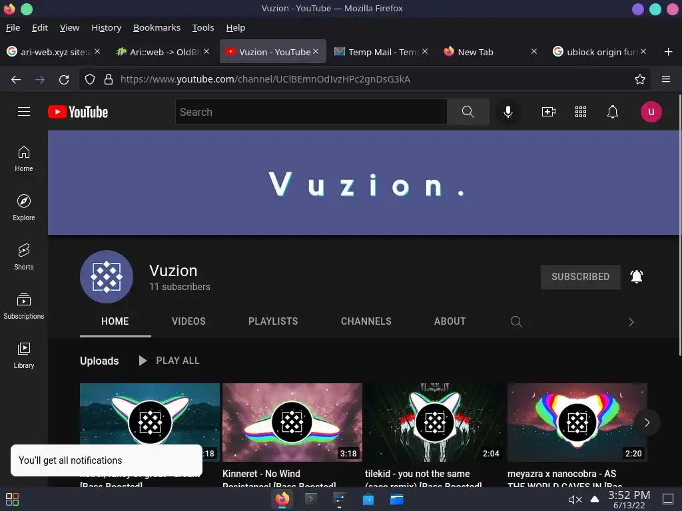Switch to Ari::web OldBlog tab
This screenshot has height=511, width=682.
pos(161,52)
